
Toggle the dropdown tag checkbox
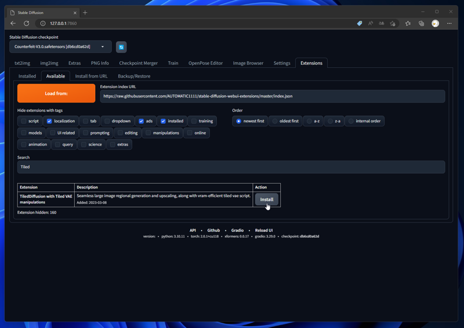[107, 121]
